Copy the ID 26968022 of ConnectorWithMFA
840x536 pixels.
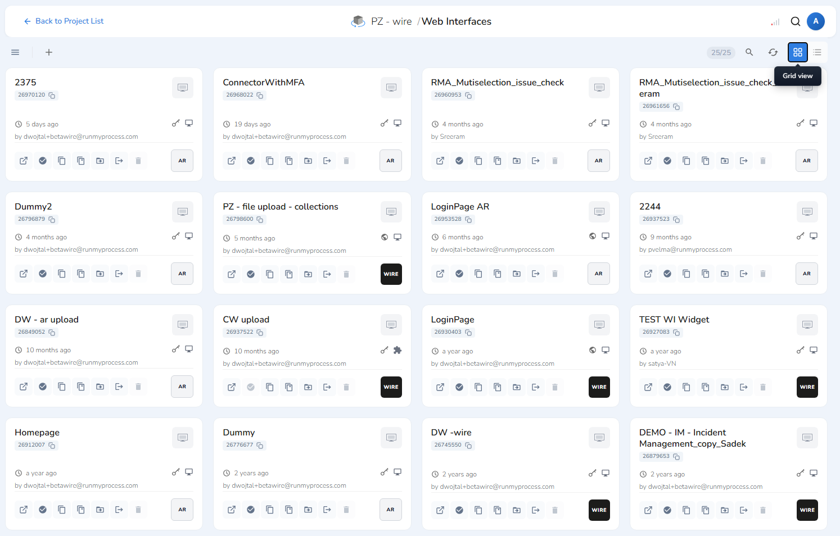coord(260,96)
